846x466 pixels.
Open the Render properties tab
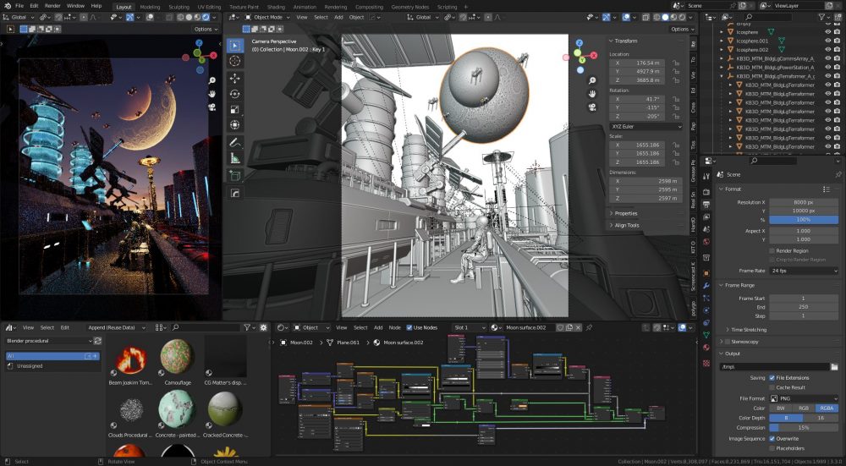[x=706, y=192]
